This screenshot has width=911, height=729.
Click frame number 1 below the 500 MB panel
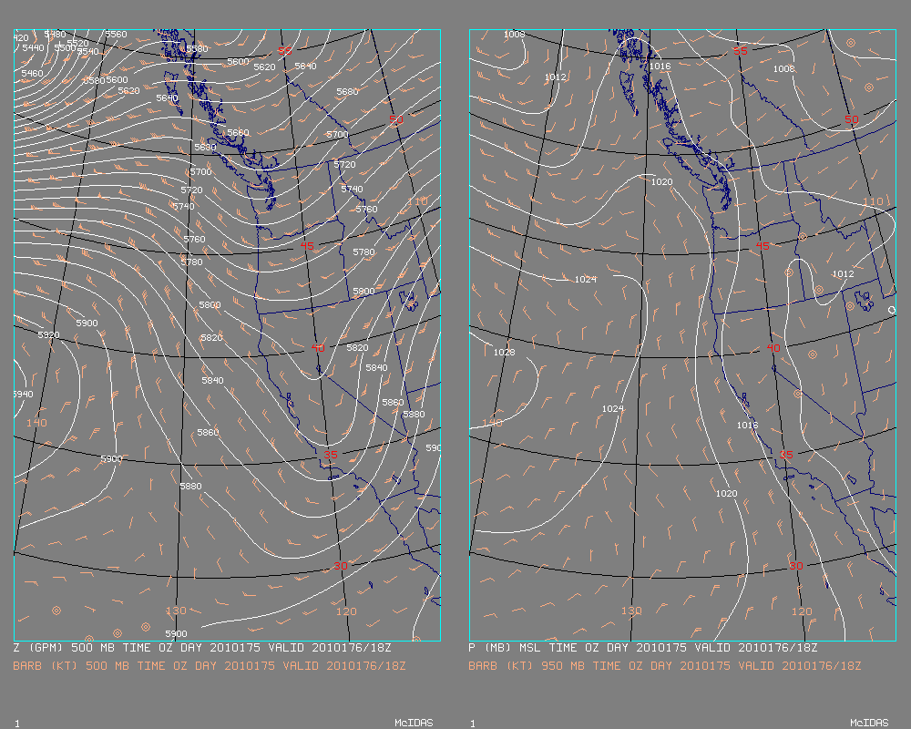pos(16,724)
